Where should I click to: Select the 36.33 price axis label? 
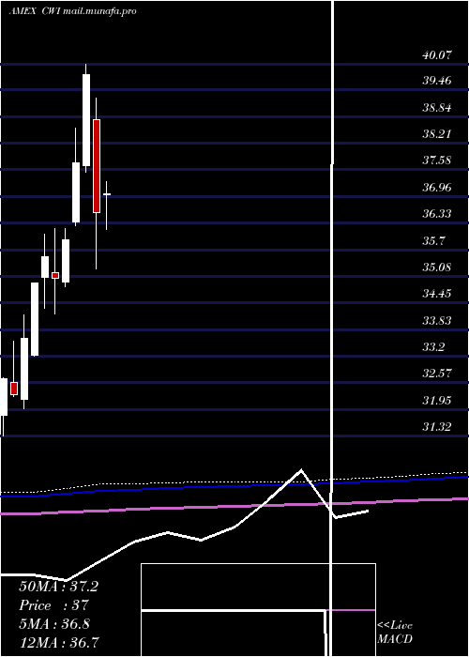pos(437,214)
